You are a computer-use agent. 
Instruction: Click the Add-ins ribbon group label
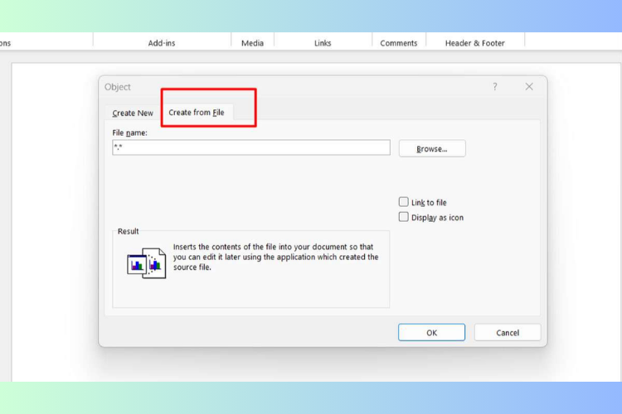[x=162, y=43]
